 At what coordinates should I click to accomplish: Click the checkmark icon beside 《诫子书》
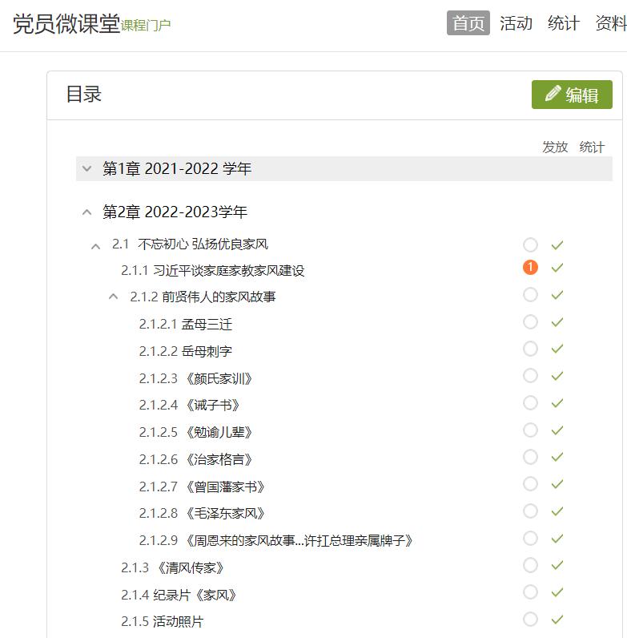pos(557,403)
